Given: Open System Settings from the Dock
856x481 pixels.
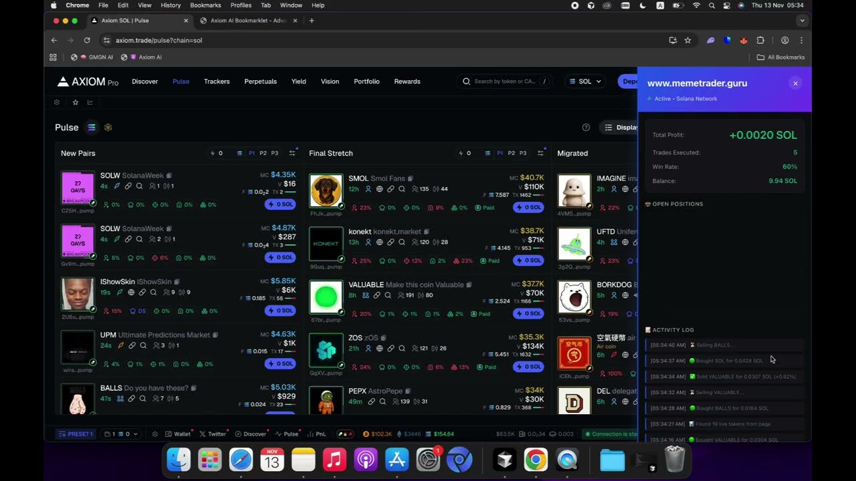Looking at the screenshot, I should pyautogui.click(x=428, y=460).
